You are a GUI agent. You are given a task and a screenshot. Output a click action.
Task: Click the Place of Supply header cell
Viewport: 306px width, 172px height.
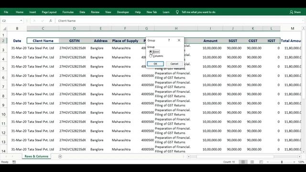(125, 41)
